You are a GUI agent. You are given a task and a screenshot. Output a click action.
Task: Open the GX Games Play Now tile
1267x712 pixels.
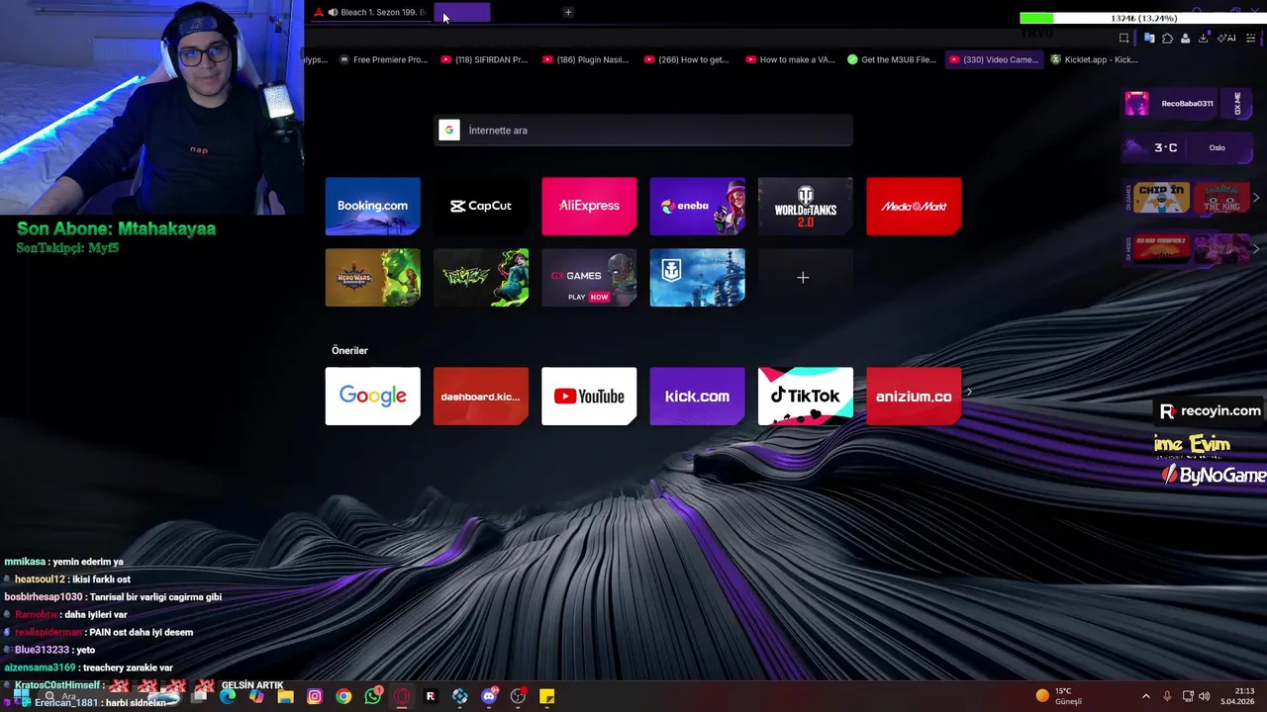pos(589,277)
